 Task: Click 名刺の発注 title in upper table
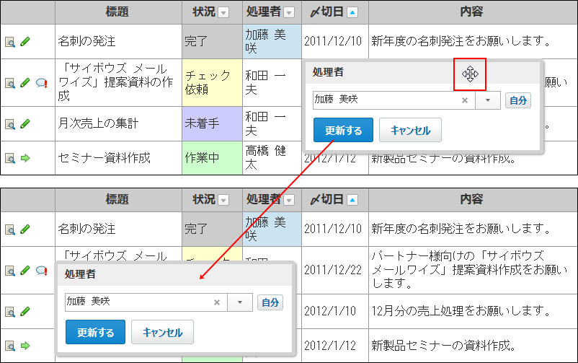(86, 41)
